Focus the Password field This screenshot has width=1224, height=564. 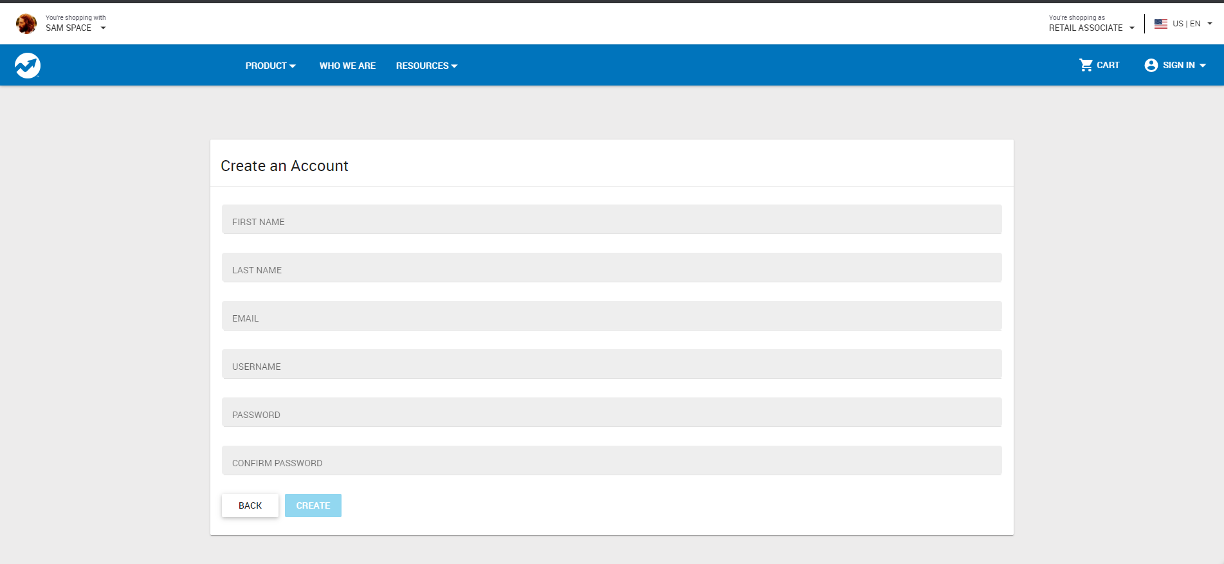click(611, 413)
